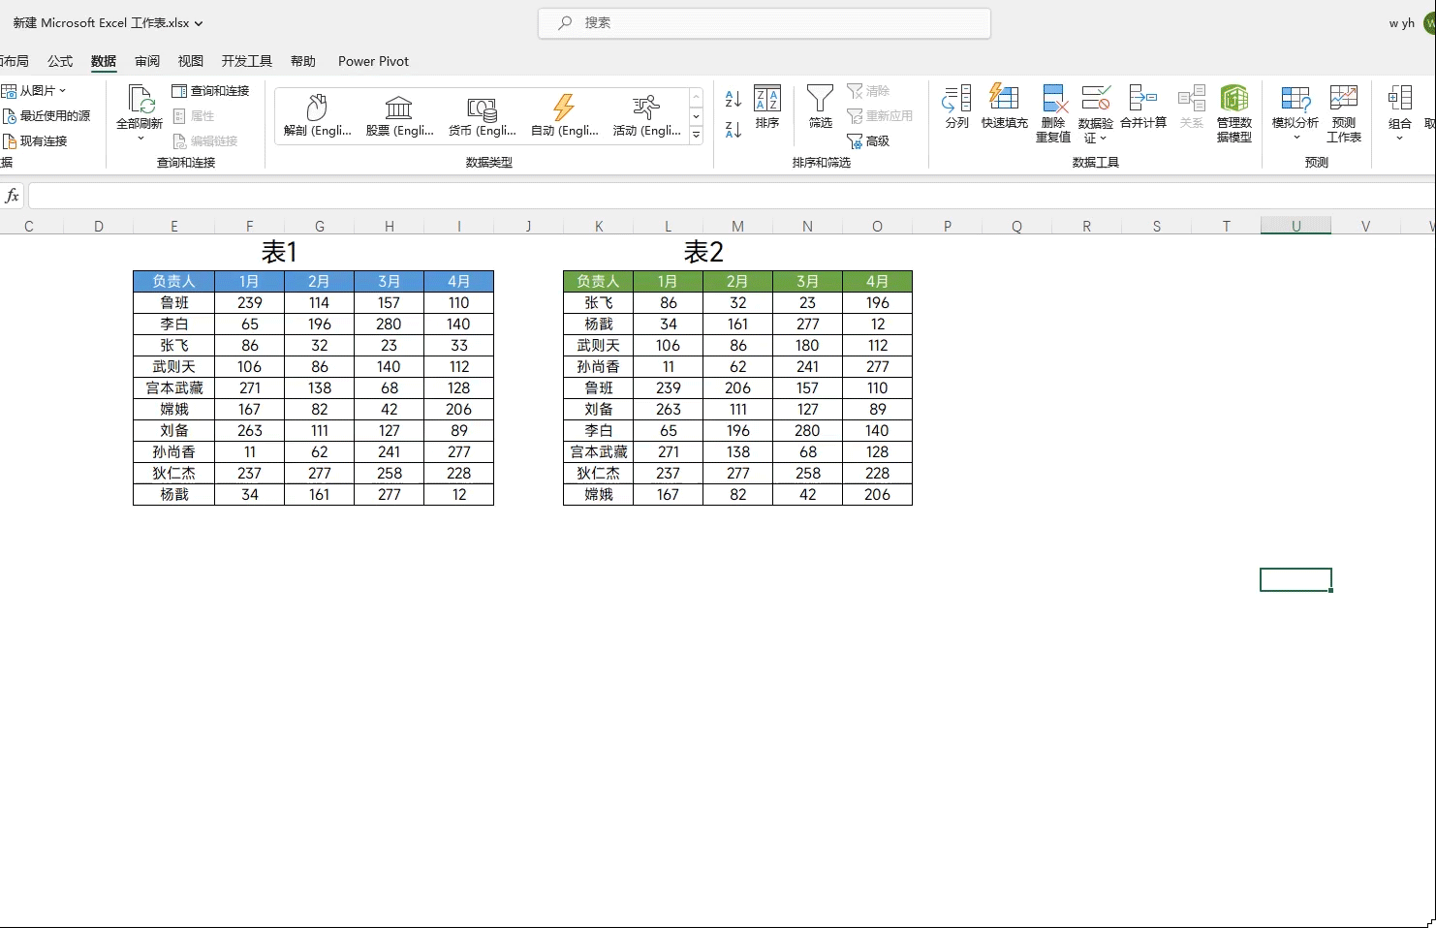The image size is (1436, 928).
Task: Open the Consolidate tool
Action: pos(1143,97)
